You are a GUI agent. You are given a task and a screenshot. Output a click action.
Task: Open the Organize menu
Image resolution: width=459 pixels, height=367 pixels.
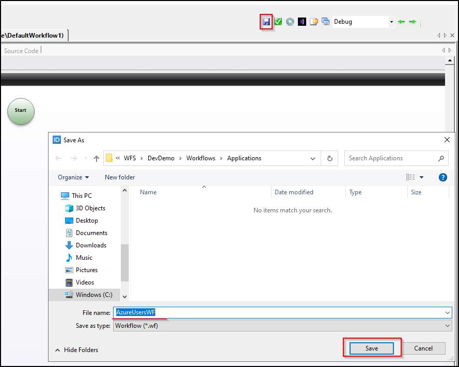73,177
